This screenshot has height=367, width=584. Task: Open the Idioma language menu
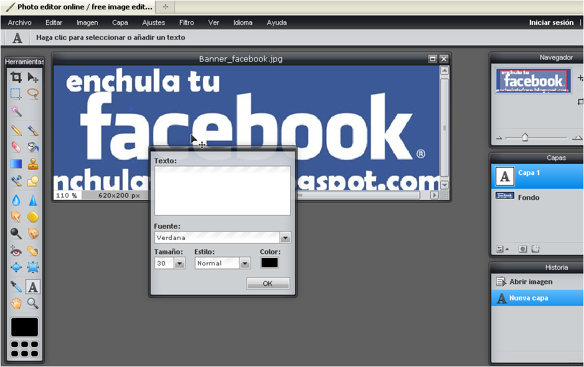(243, 22)
